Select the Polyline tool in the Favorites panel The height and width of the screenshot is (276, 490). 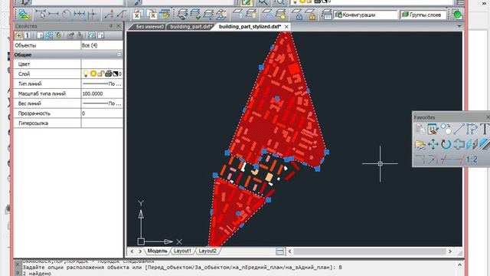pyautogui.click(x=472, y=129)
